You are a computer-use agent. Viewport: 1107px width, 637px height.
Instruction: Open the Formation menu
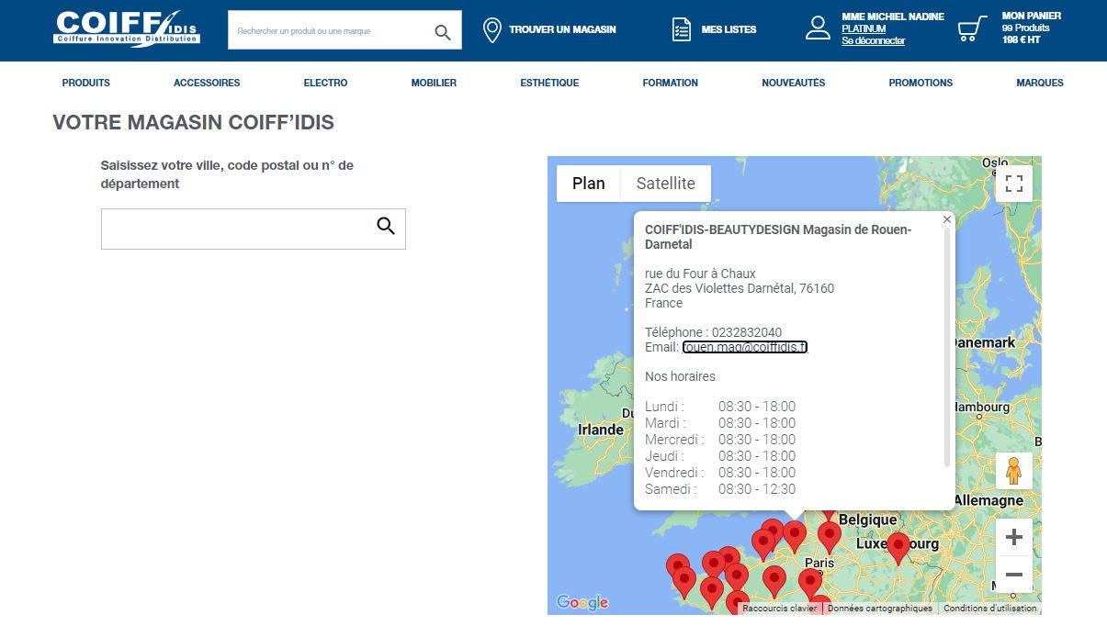671,83
